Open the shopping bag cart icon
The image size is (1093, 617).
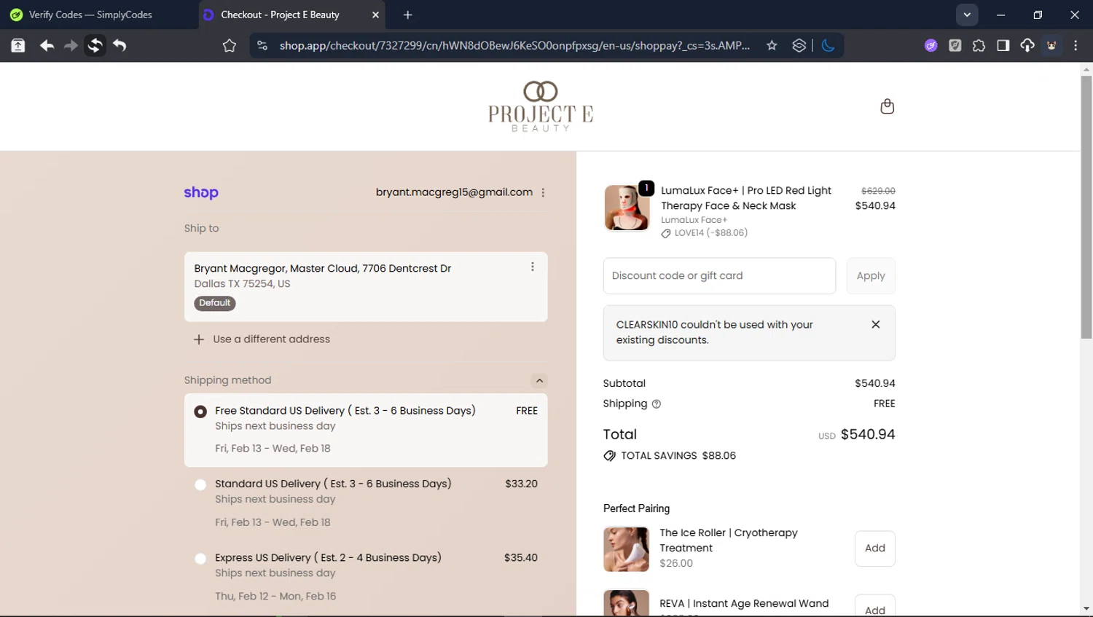coord(887,106)
